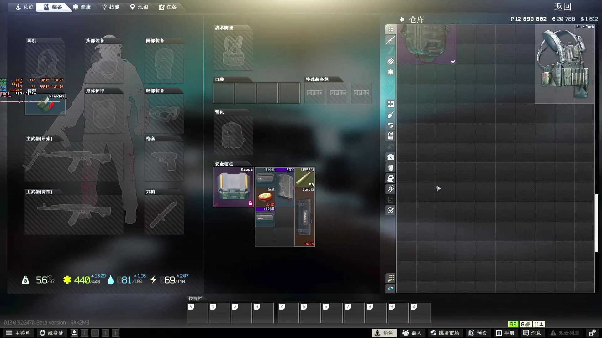Image resolution: width=602 pixels, height=338 pixels.
Task: Open the 角色 character screen
Action: point(384,333)
